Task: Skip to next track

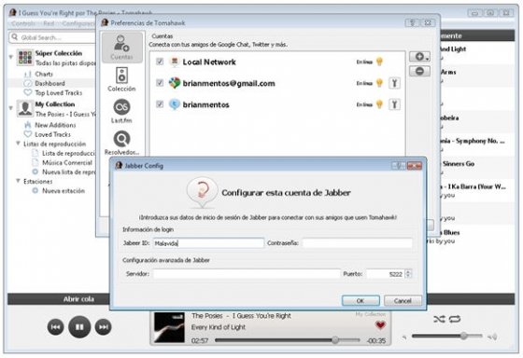Action: [x=103, y=327]
